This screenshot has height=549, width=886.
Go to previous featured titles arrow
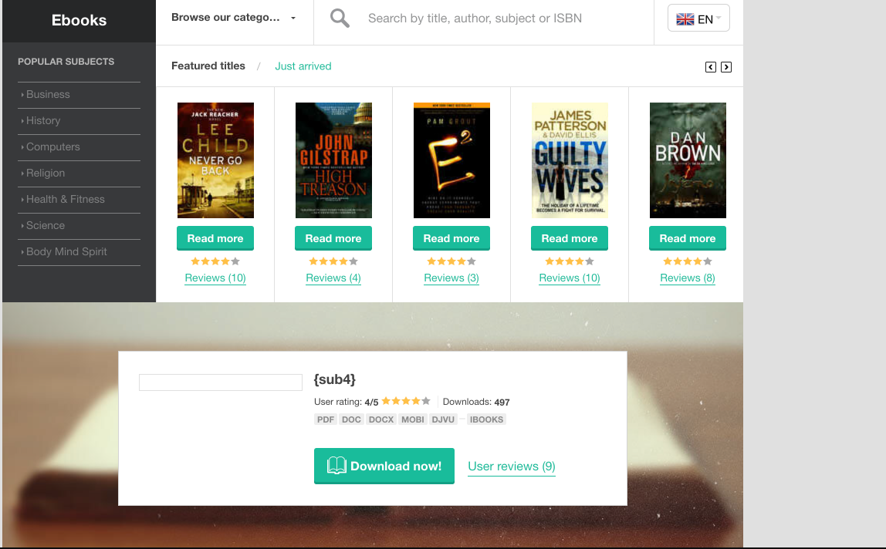pyautogui.click(x=711, y=67)
